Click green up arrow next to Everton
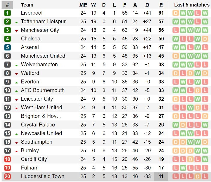Viewport: 211px width, 182px height. [17, 83]
